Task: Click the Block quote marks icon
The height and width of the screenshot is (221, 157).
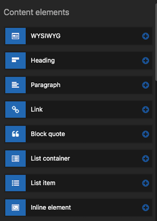Action: coord(15,134)
